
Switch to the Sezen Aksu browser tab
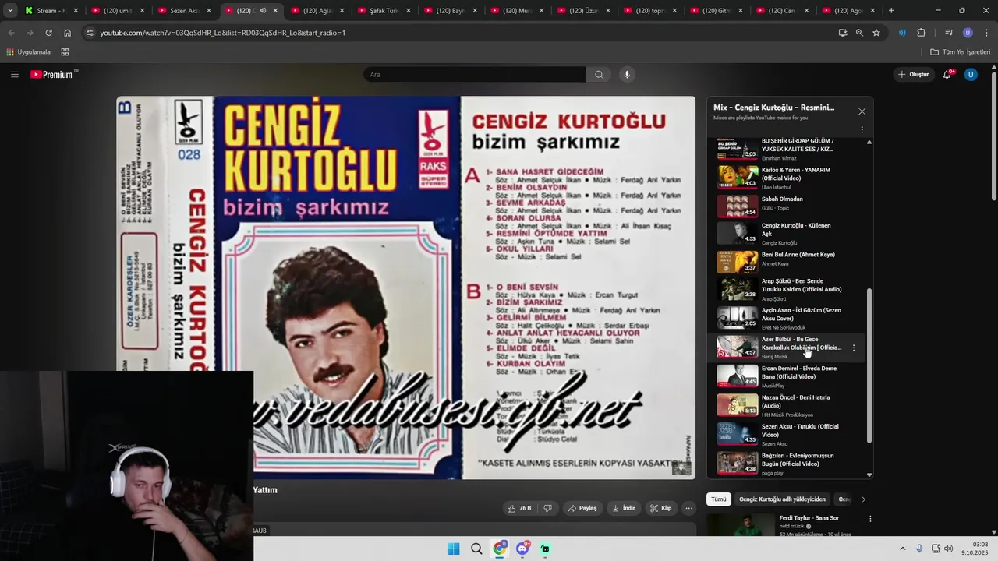[184, 11]
